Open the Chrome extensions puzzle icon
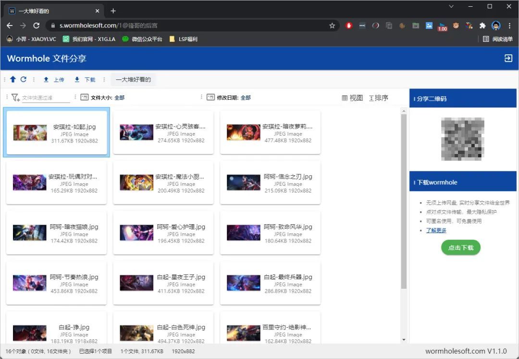Viewport: 519px width, 359px height. pos(482,26)
